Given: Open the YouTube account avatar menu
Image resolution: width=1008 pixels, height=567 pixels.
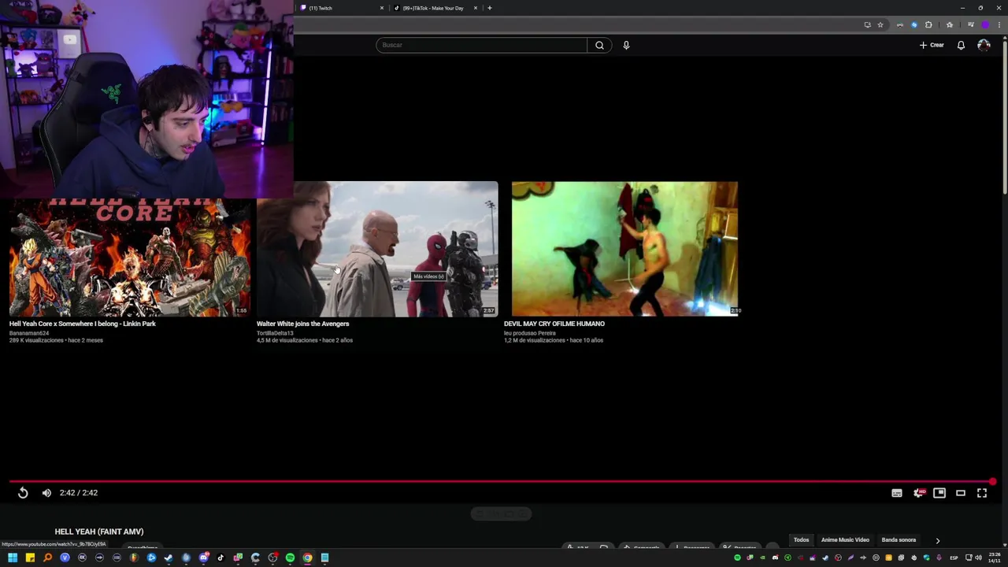Looking at the screenshot, I should (984, 45).
